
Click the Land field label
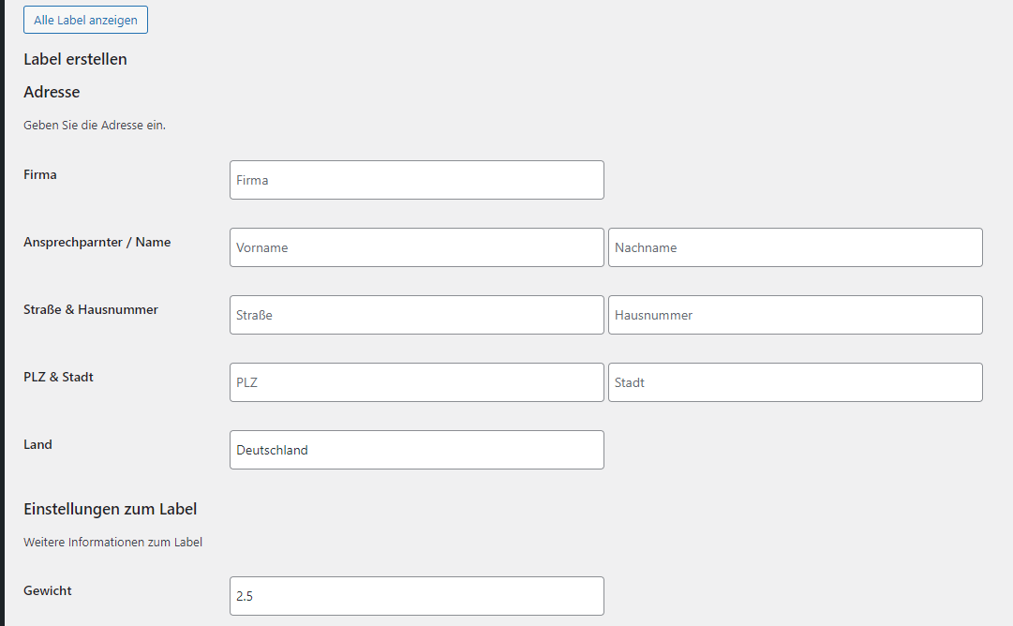pyautogui.click(x=37, y=444)
